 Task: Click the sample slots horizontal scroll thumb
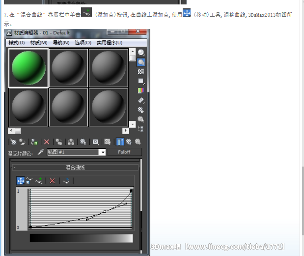18,131
